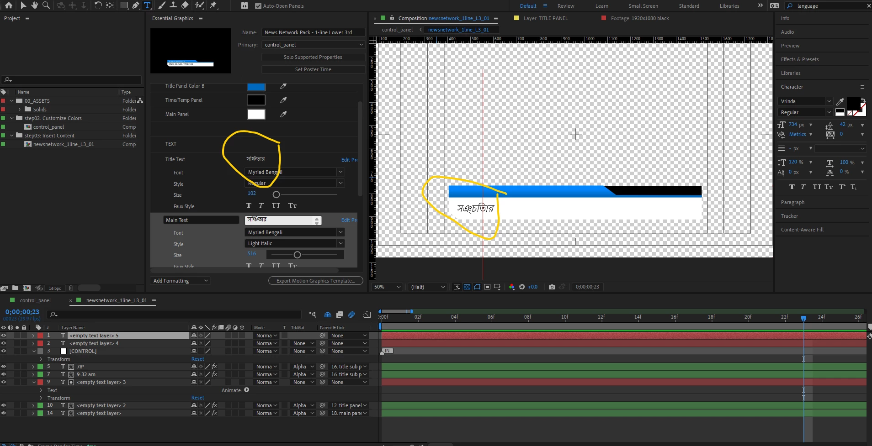Viewport: 872px width, 446px height.
Task: Click the Set Poster Time button
Action: (x=313, y=69)
